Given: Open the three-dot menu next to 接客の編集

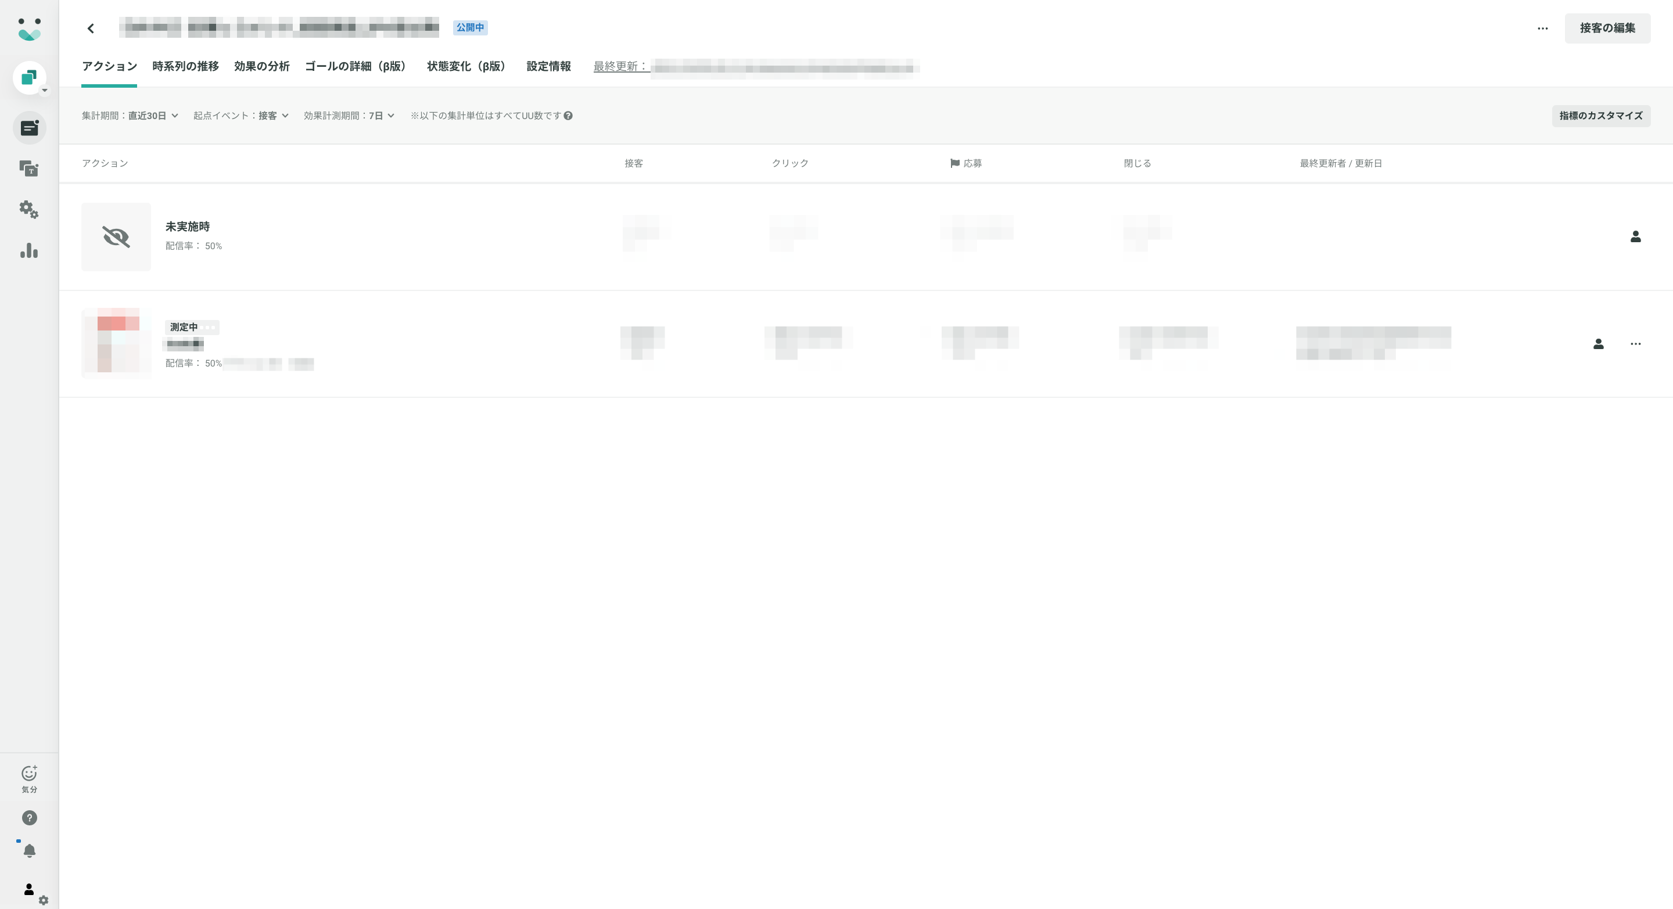Looking at the screenshot, I should [x=1542, y=28].
